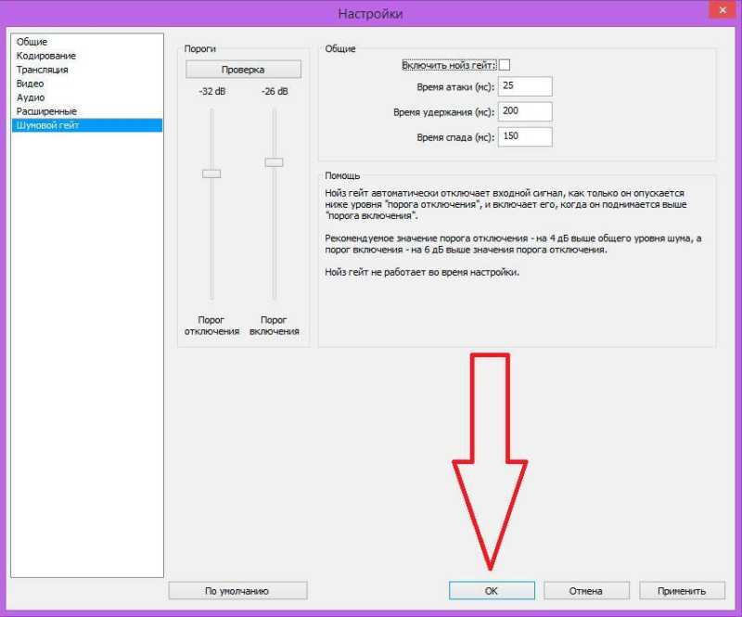
Task: Click the Применить button
Action: [682, 591]
